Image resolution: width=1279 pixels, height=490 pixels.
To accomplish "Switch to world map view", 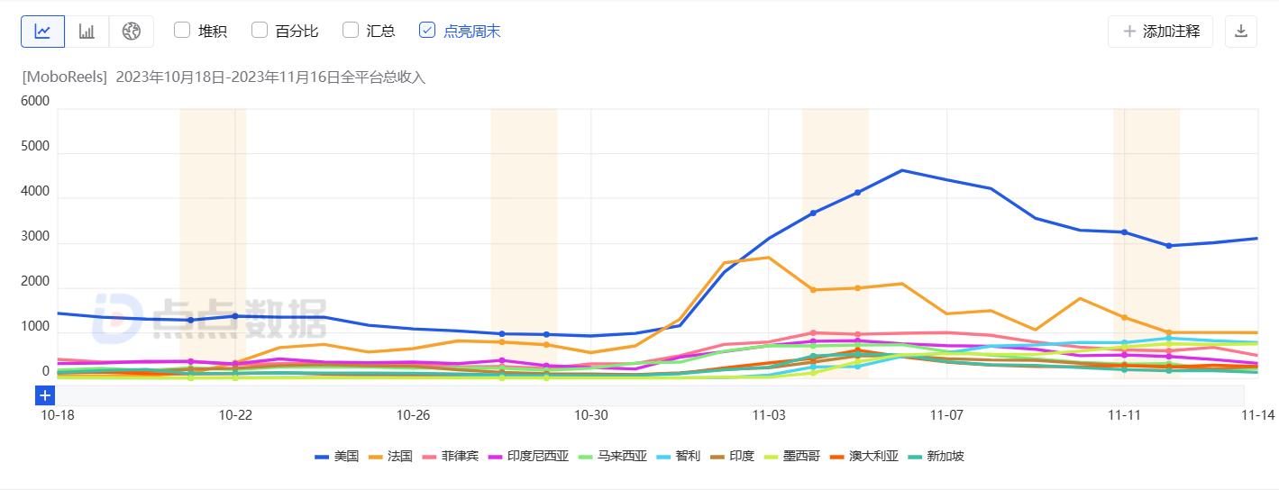I will (x=132, y=32).
